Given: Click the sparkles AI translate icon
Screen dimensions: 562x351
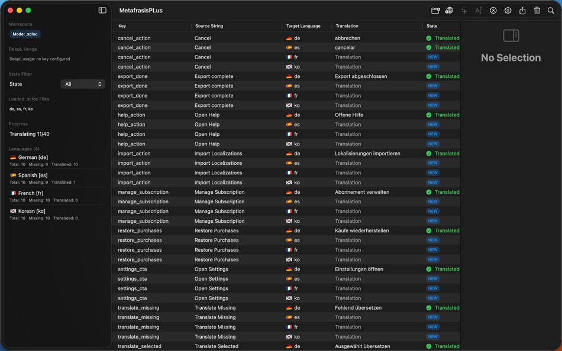Looking at the screenshot, I should (464, 11).
